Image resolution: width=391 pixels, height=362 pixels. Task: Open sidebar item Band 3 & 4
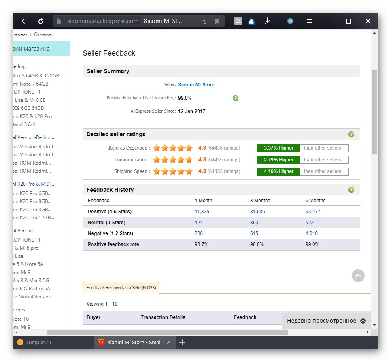[x=24, y=124]
